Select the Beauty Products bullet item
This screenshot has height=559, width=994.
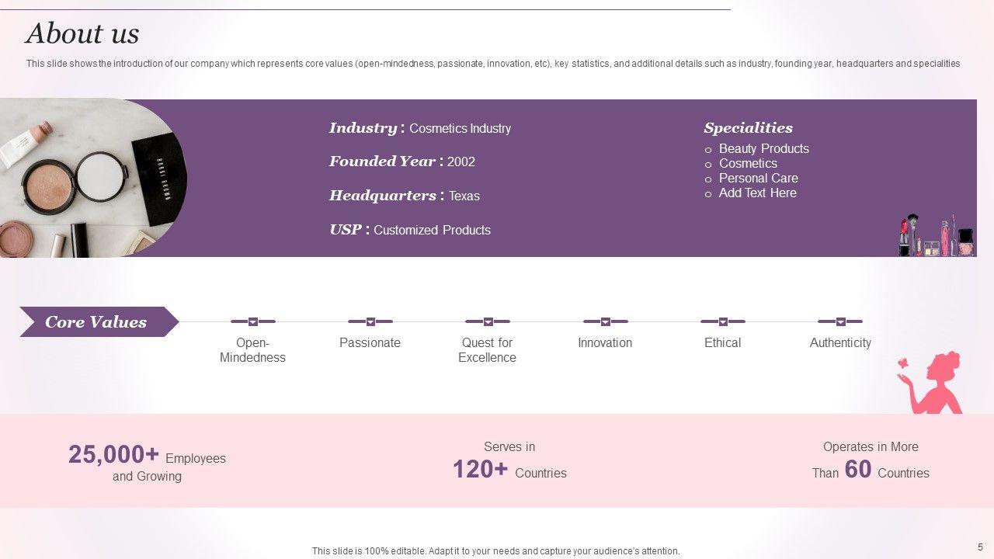click(x=763, y=149)
